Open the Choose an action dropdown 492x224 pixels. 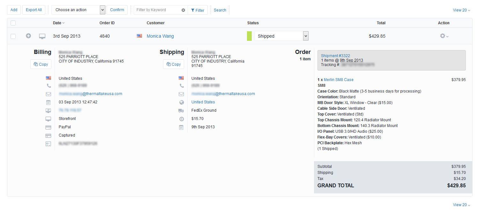point(78,10)
